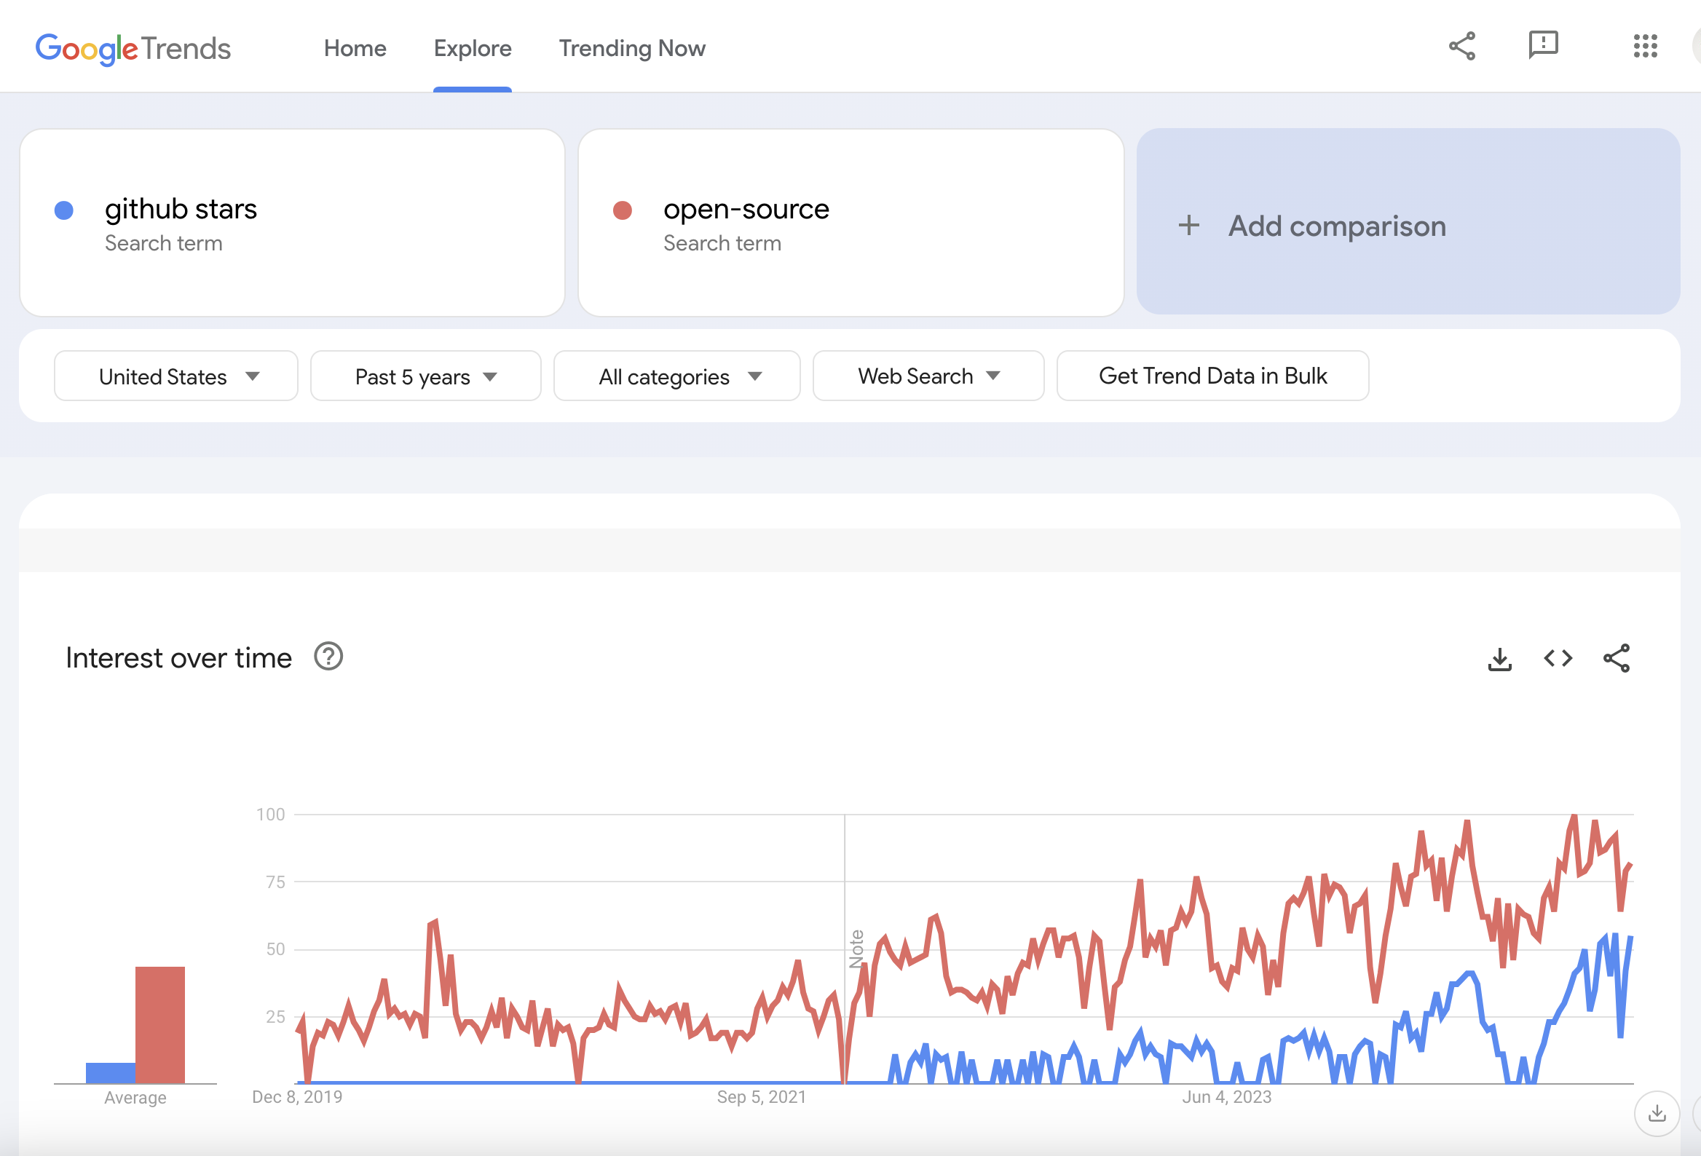This screenshot has height=1156, width=1701.
Task: Share the Interest over time chart
Action: click(1616, 659)
